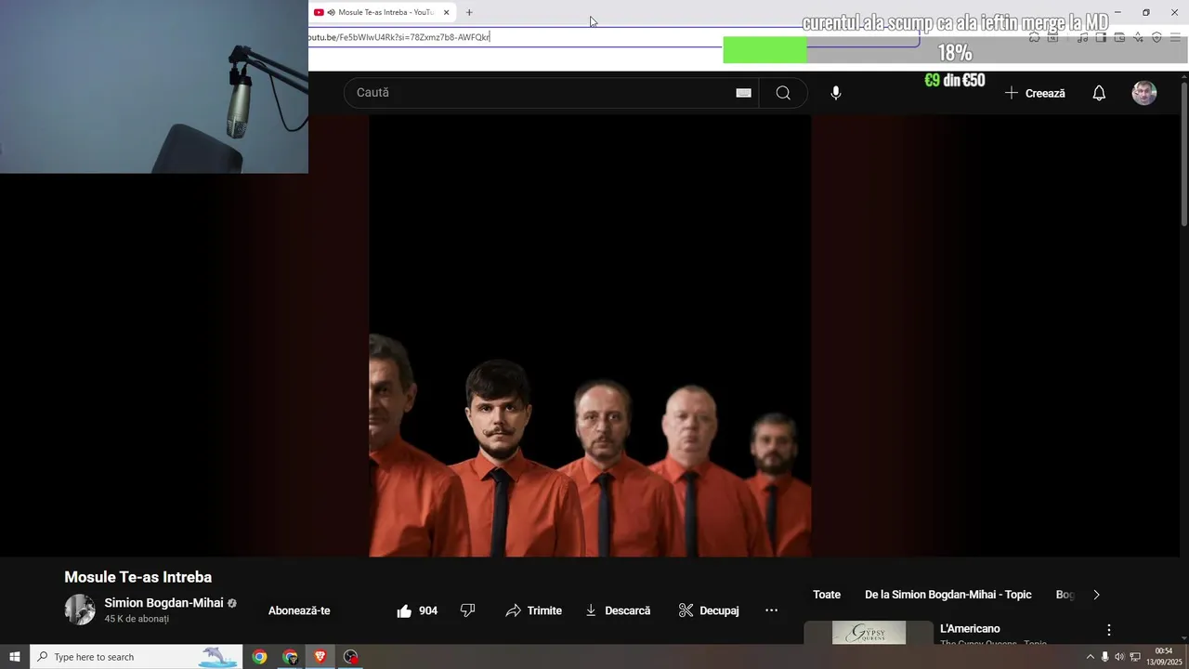
Task: Open the account avatar menu
Action: click(x=1144, y=93)
